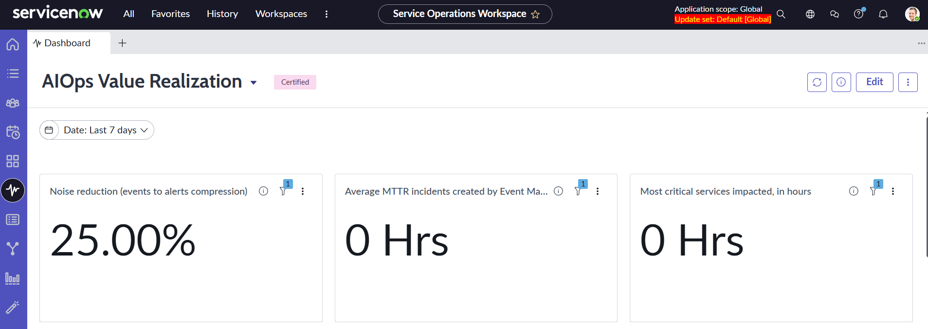
Task: Click the Most critical services impacted title
Action: (x=726, y=191)
